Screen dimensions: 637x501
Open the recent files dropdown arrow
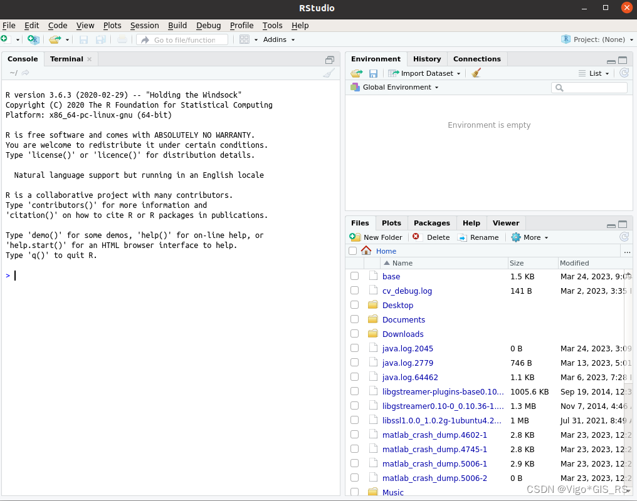click(68, 39)
